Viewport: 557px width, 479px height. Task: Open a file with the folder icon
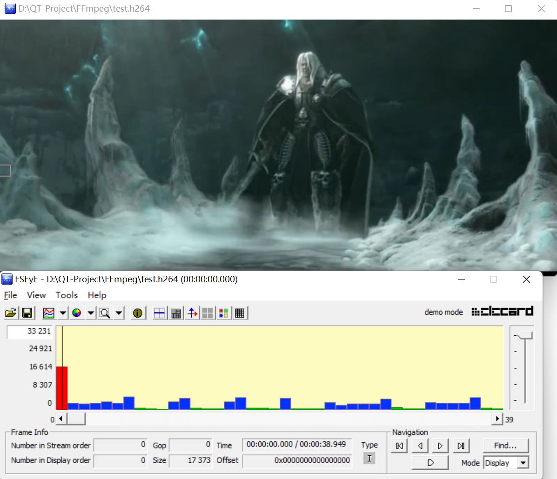(x=11, y=313)
